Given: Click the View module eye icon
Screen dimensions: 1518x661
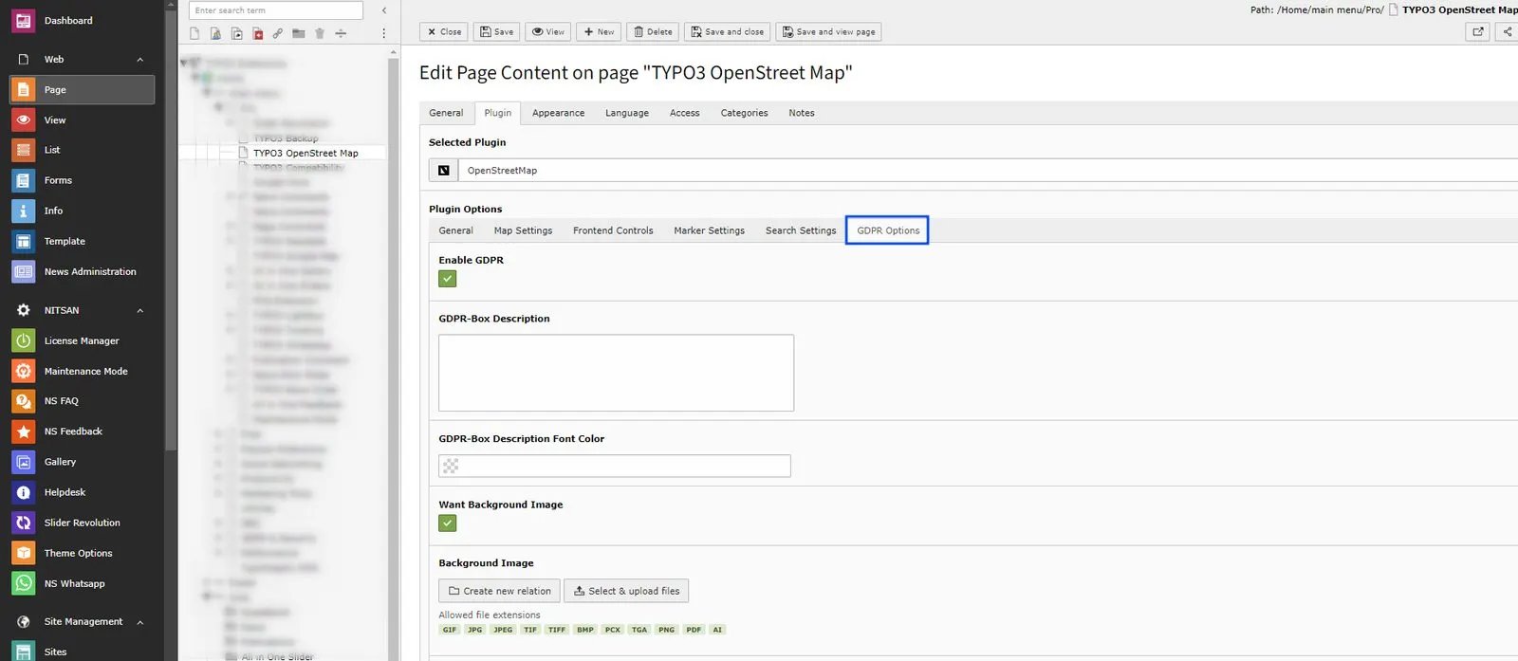Looking at the screenshot, I should coord(23,119).
